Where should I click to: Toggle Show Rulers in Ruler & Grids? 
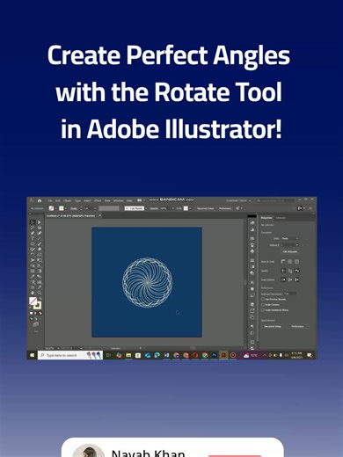tap(283, 262)
